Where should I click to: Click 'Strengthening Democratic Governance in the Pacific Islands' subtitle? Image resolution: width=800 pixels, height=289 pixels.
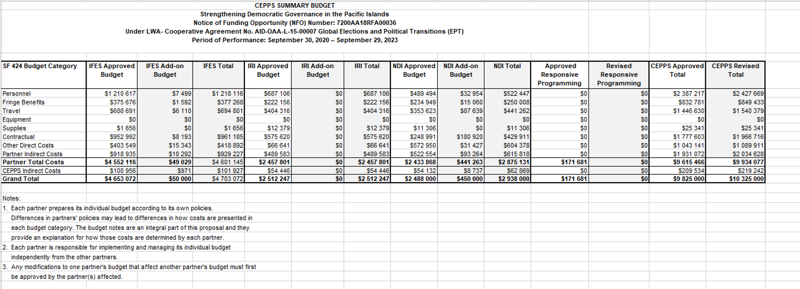click(x=295, y=14)
